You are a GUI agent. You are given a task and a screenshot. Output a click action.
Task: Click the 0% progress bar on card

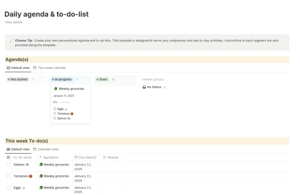click(64, 102)
